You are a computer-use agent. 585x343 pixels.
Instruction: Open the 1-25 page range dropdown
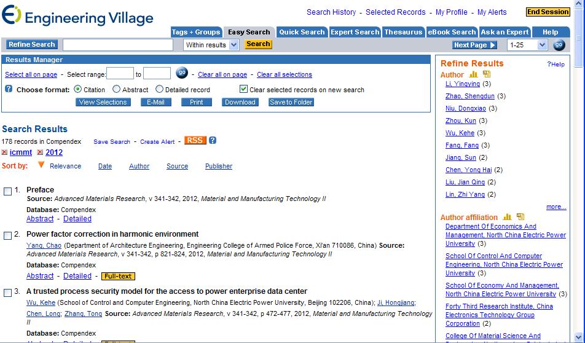pyautogui.click(x=527, y=45)
